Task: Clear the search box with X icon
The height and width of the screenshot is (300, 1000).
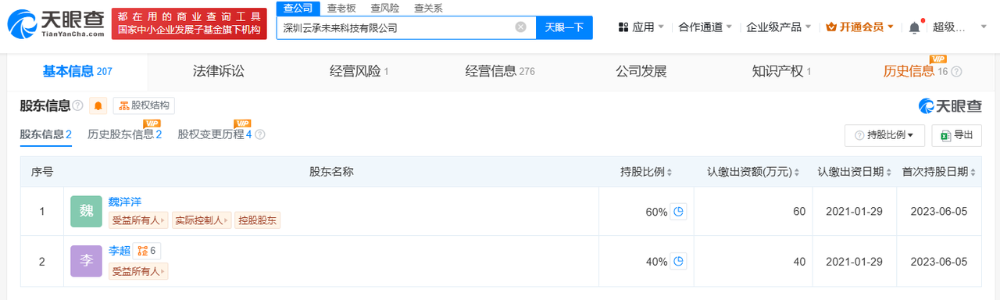Action: [521, 27]
